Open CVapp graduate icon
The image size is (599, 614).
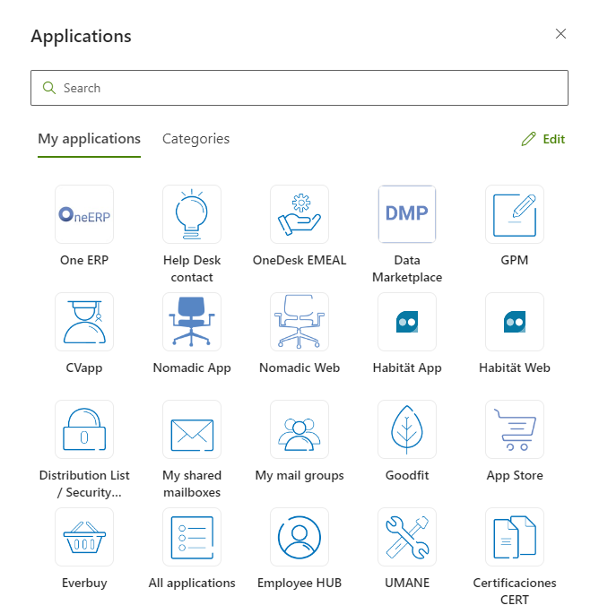coord(84,322)
